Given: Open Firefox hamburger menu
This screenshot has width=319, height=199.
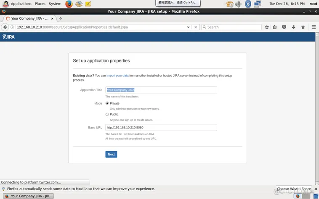Looking at the screenshot, I should coord(314,27).
